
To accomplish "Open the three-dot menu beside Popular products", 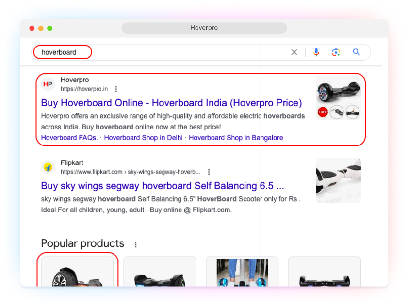I will pos(135,244).
